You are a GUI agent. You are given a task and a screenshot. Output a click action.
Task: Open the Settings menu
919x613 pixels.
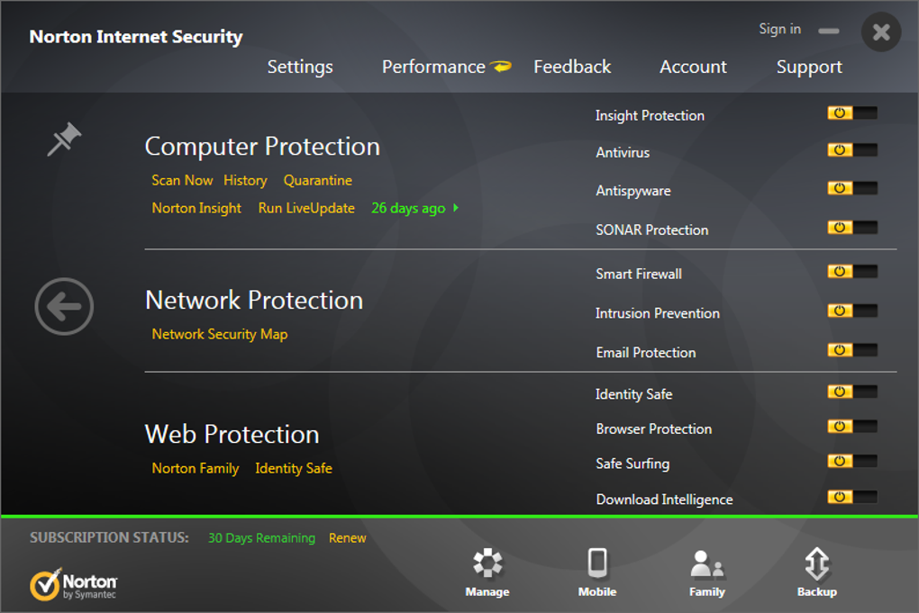(x=300, y=67)
